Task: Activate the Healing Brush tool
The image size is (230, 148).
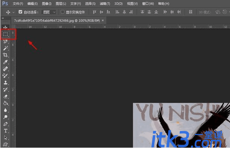Action: click(x=6, y=69)
